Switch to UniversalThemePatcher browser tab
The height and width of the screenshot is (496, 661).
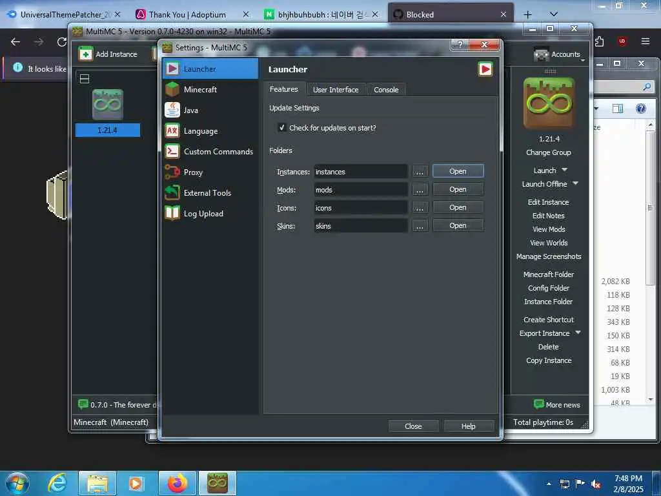click(63, 14)
